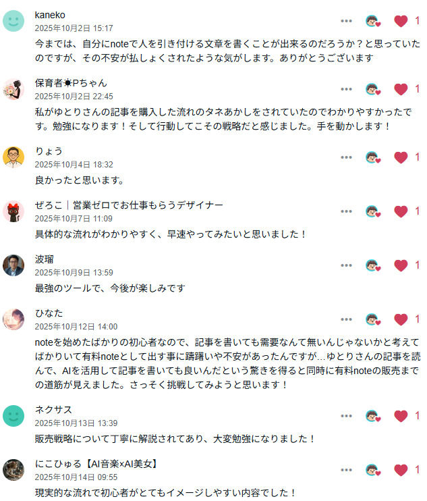Click 保育者Pちゃん's profile avatar

(x=13, y=89)
